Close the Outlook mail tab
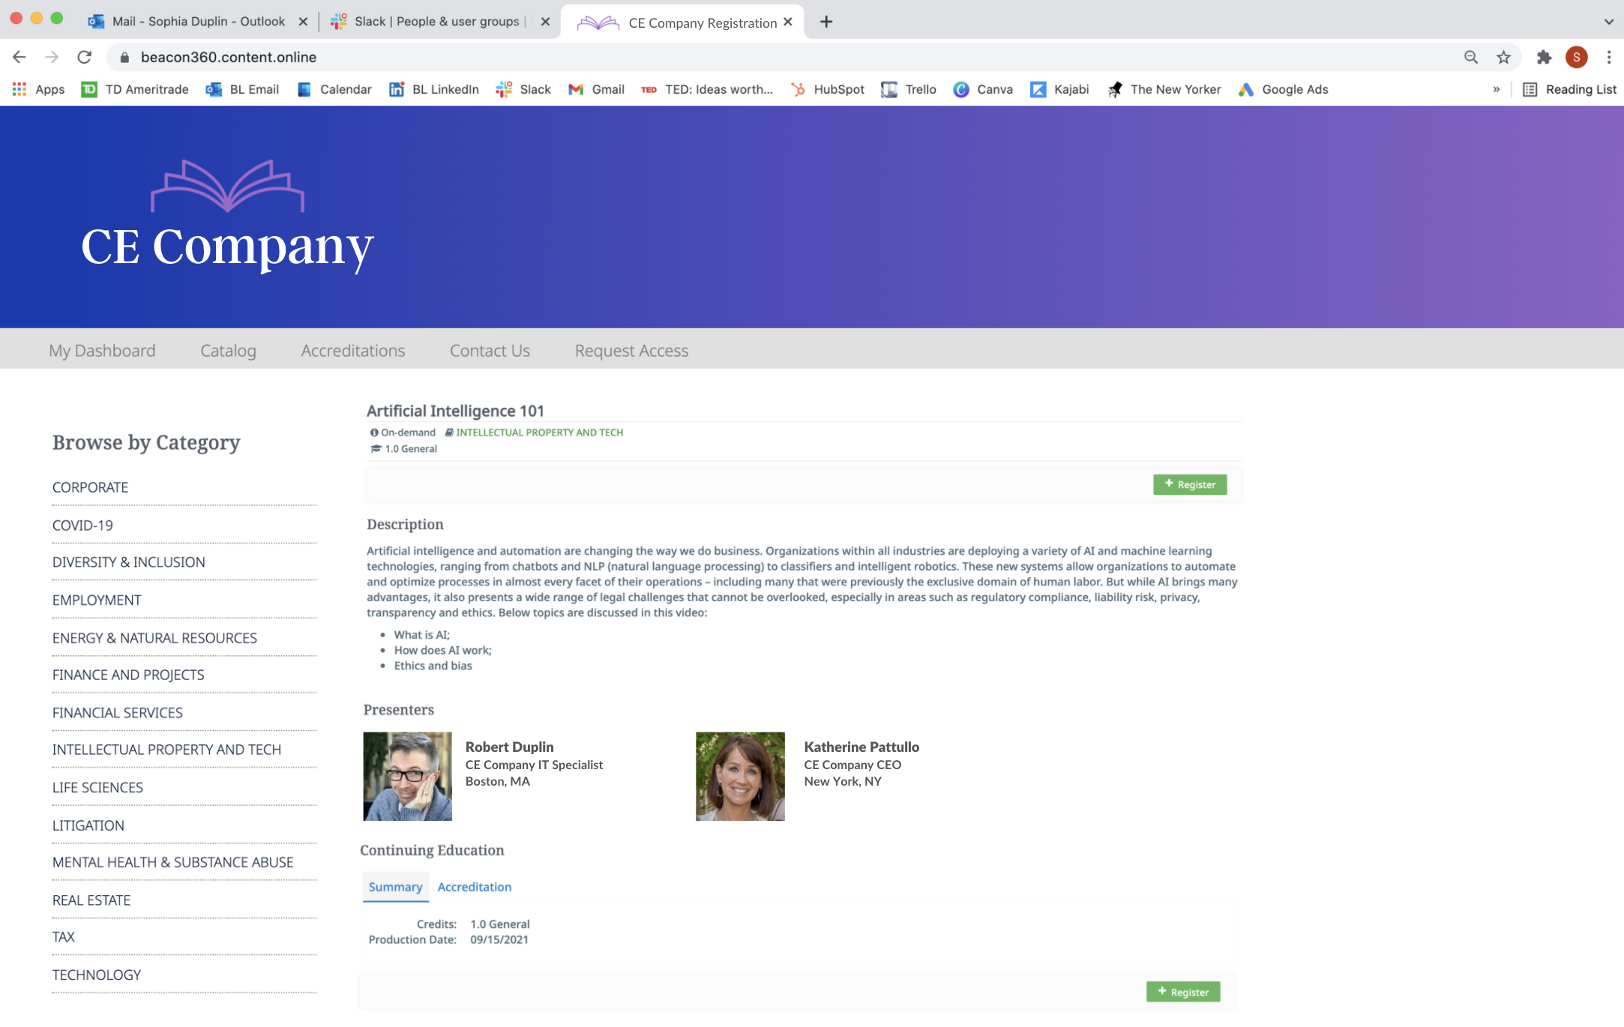Image resolution: width=1624 pixels, height=1027 pixels. (x=303, y=22)
